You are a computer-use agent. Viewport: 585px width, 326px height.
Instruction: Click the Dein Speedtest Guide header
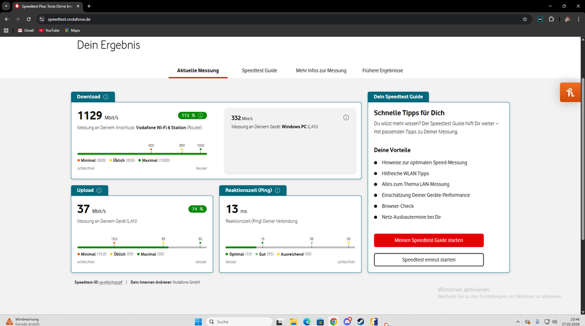point(398,97)
